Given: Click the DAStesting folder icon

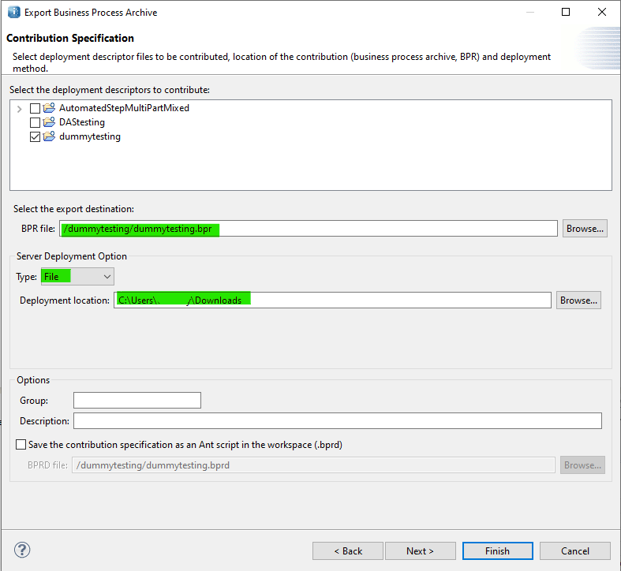Looking at the screenshot, I should tap(49, 122).
